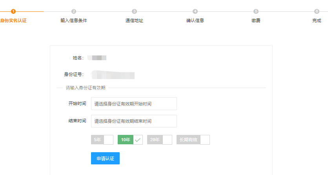Open the 结束时间 date picker field

[x=134, y=121]
